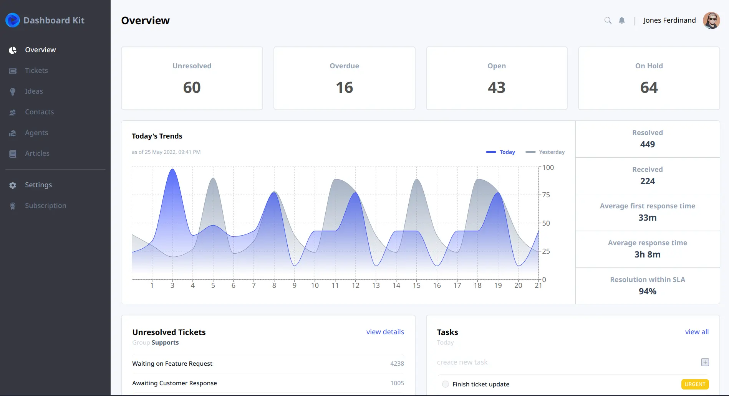
Task: Click the Agents sidebar icon
Action: point(13,133)
